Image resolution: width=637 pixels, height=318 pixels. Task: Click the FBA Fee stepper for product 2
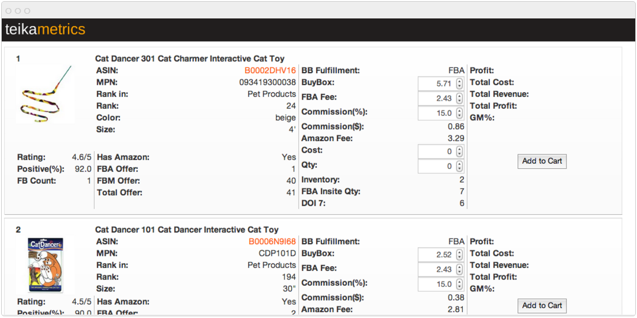(x=459, y=270)
